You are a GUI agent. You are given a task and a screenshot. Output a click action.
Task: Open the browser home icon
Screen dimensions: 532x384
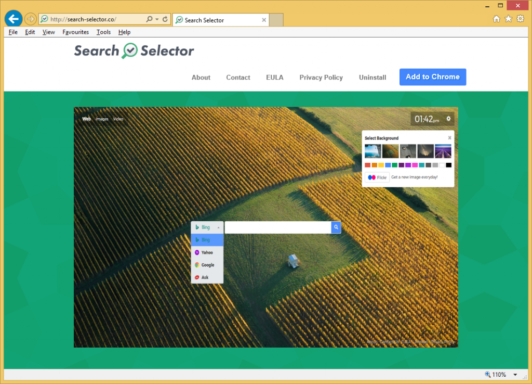[496, 19]
